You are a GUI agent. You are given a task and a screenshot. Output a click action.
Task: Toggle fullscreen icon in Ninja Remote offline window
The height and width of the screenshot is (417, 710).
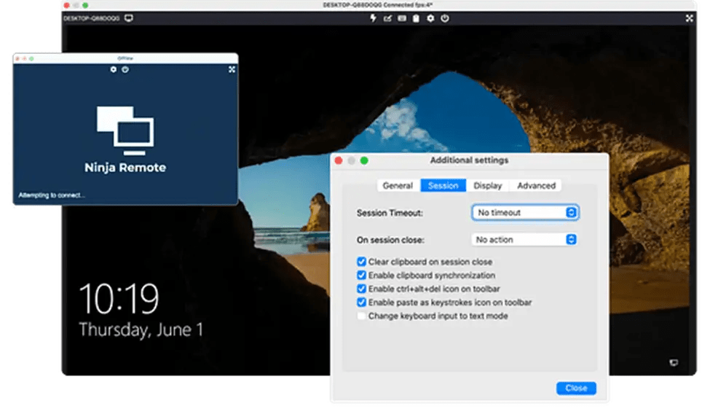(x=232, y=69)
